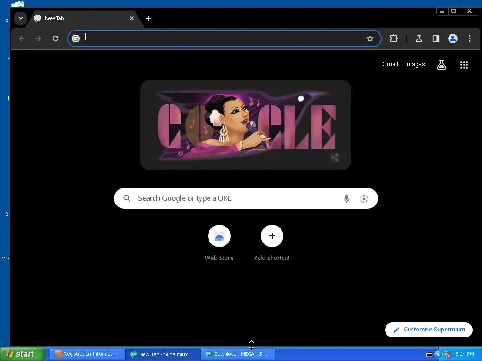Bookmark this tab with the star
This screenshot has height=361, width=482.
pos(370,39)
